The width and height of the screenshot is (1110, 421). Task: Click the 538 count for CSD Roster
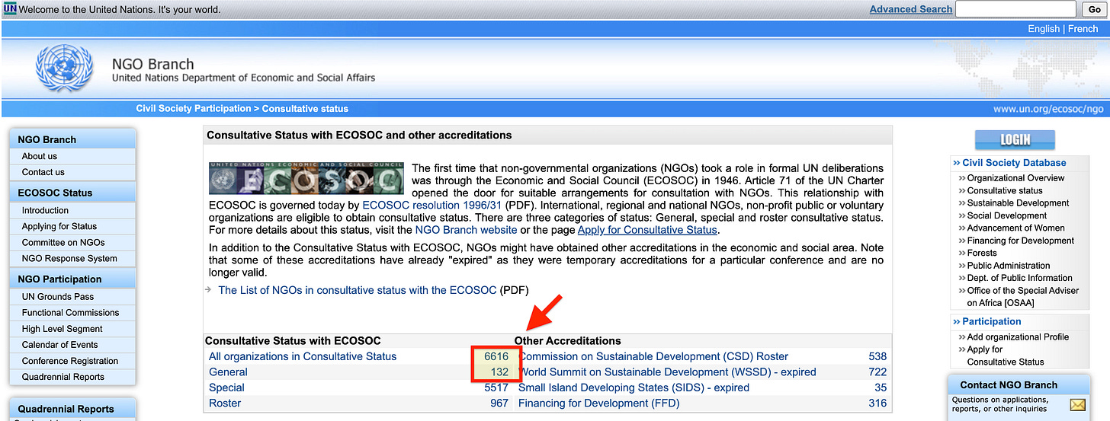pyautogui.click(x=877, y=356)
